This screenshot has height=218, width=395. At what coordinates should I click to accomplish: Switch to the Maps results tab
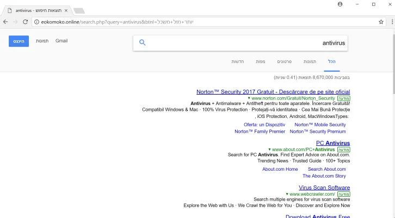(x=261, y=61)
